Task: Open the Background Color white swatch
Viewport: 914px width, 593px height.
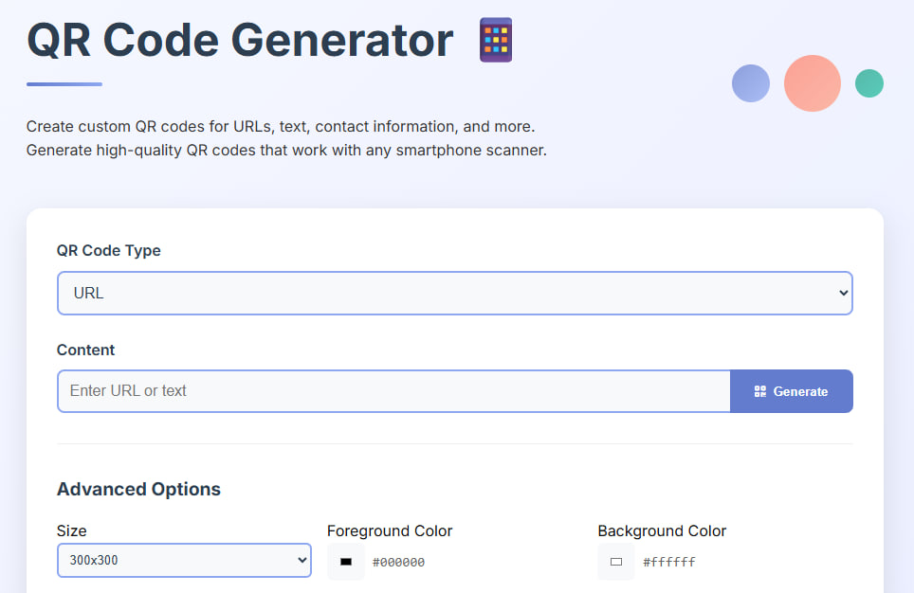Action: pos(616,562)
